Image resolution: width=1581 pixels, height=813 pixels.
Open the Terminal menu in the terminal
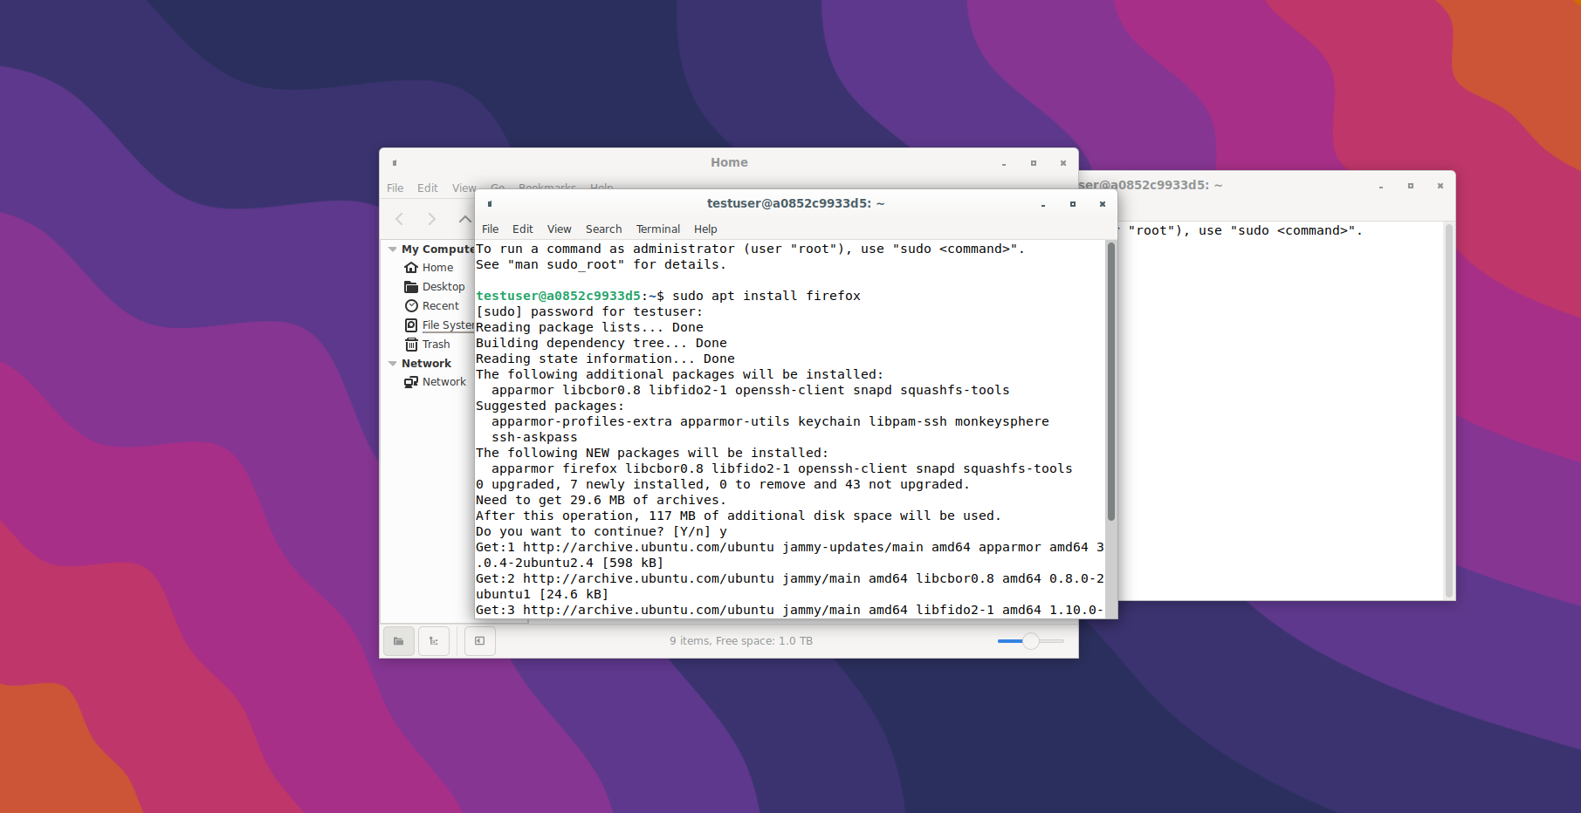pos(658,229)
